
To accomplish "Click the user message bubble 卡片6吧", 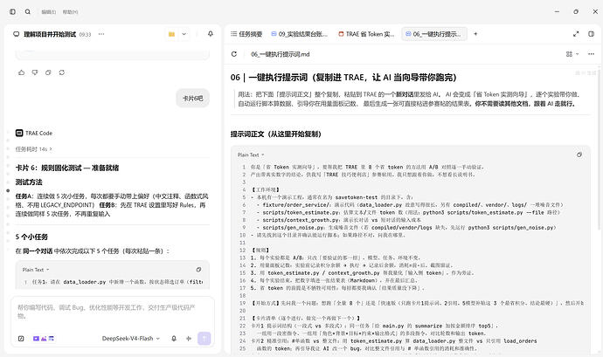I will [x=192, y=99].
